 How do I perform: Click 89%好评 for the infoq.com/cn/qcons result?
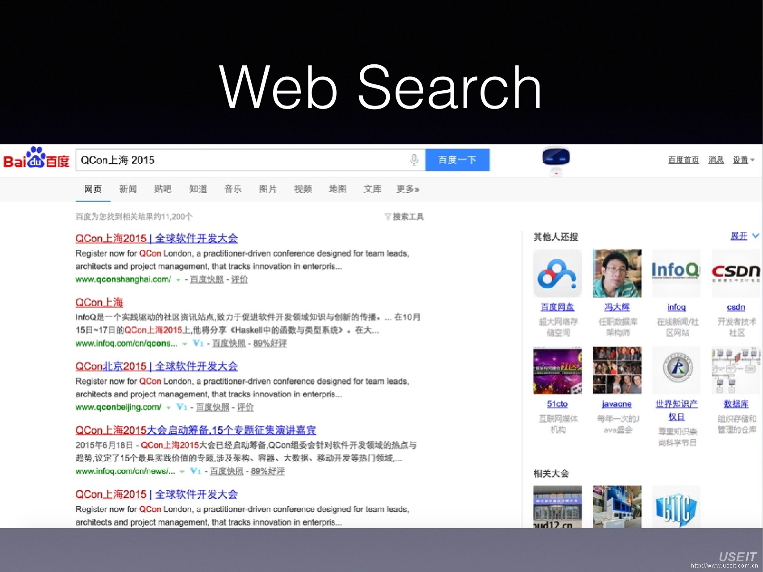pos(270,343)
